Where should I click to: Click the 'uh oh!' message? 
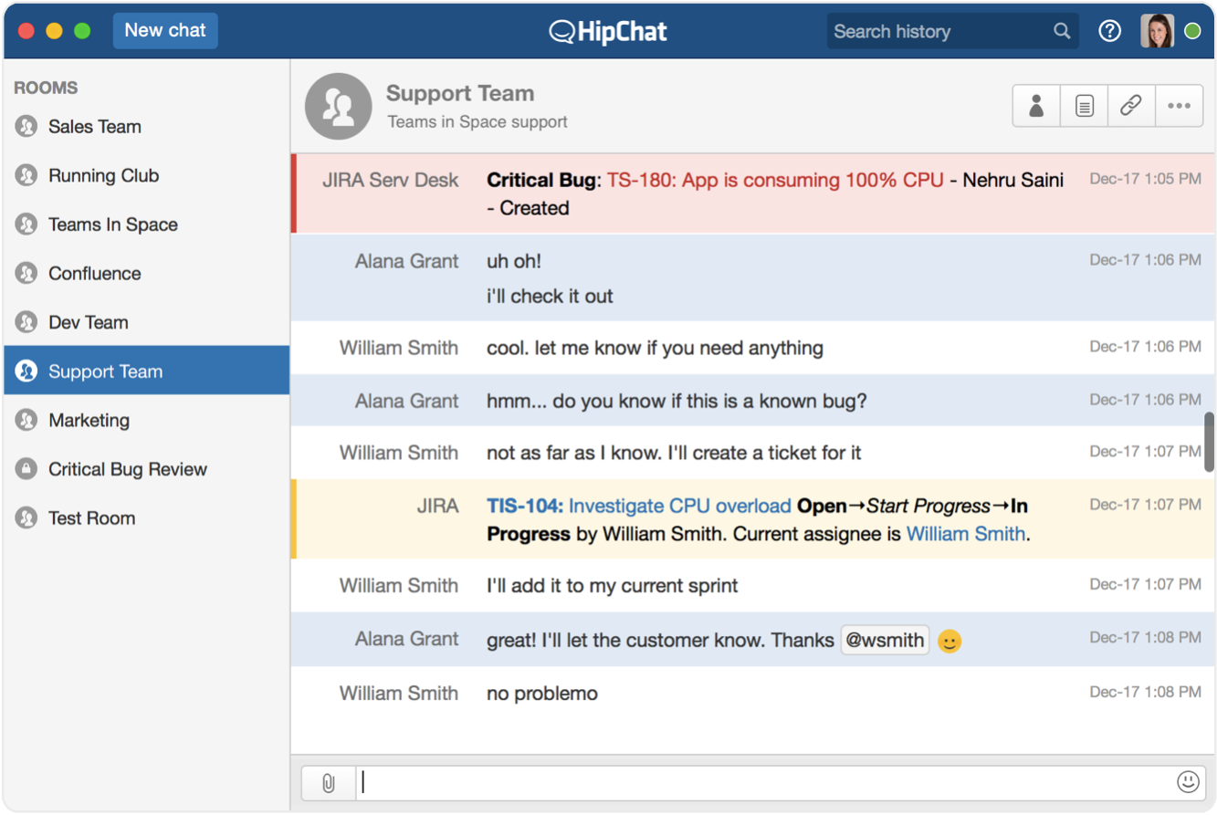coord(514,261)
